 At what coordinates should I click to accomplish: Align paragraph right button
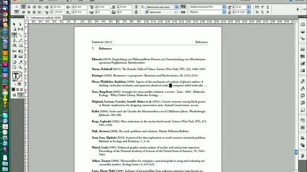click(x=34, y=7)
